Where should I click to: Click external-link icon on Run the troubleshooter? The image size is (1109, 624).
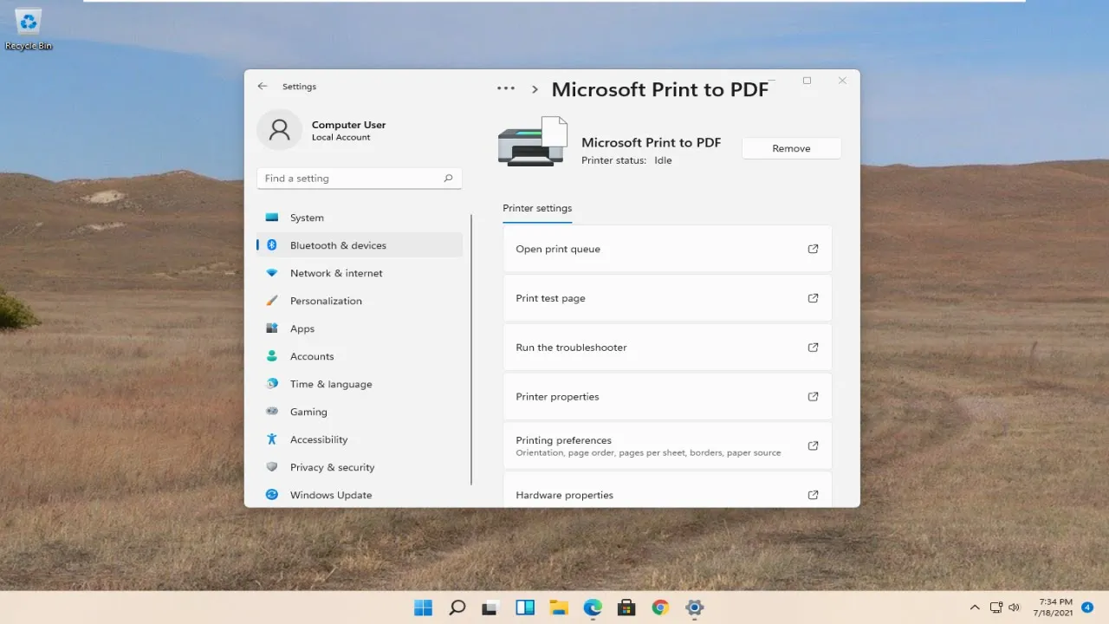click(813, 348)
